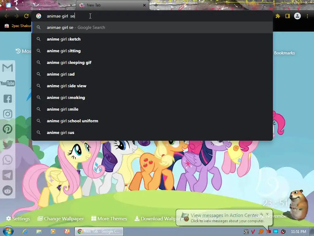Open the taskbar clock showing 11:51 PM
The height and width of the screenshot is (236, 314).
click(298, 232)
